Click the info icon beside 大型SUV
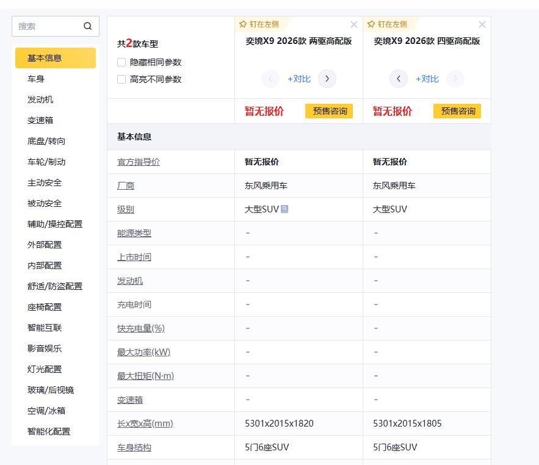This screenshot has height=465, width=539. click(x=284, y=209)
